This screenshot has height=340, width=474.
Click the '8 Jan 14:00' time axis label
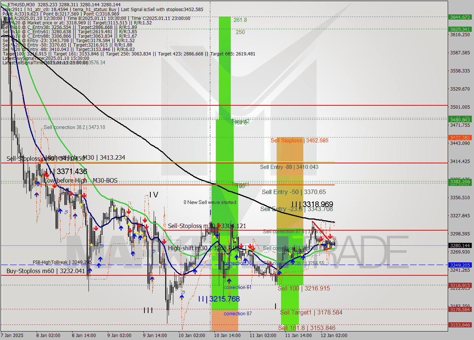click(84, 336)
